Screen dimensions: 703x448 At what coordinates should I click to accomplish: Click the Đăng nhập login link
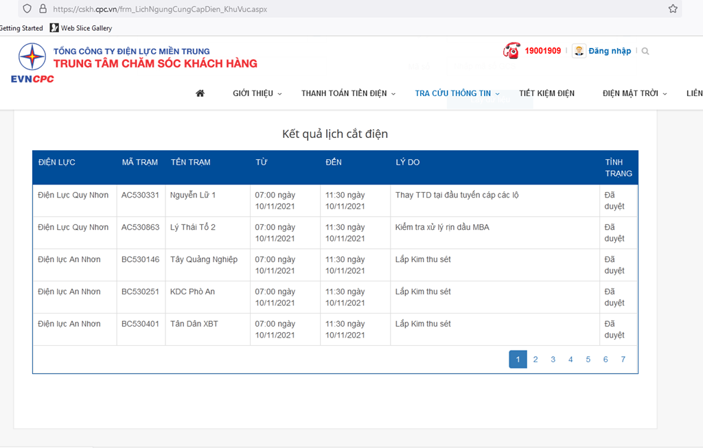pos(610,51)
